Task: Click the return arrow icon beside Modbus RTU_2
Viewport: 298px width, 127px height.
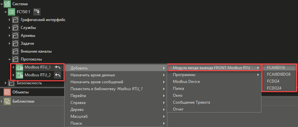Action: (58, 75)
